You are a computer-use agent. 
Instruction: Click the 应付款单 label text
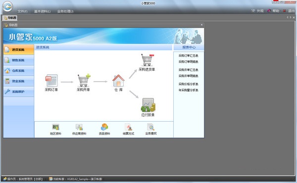tap(148, 115)
